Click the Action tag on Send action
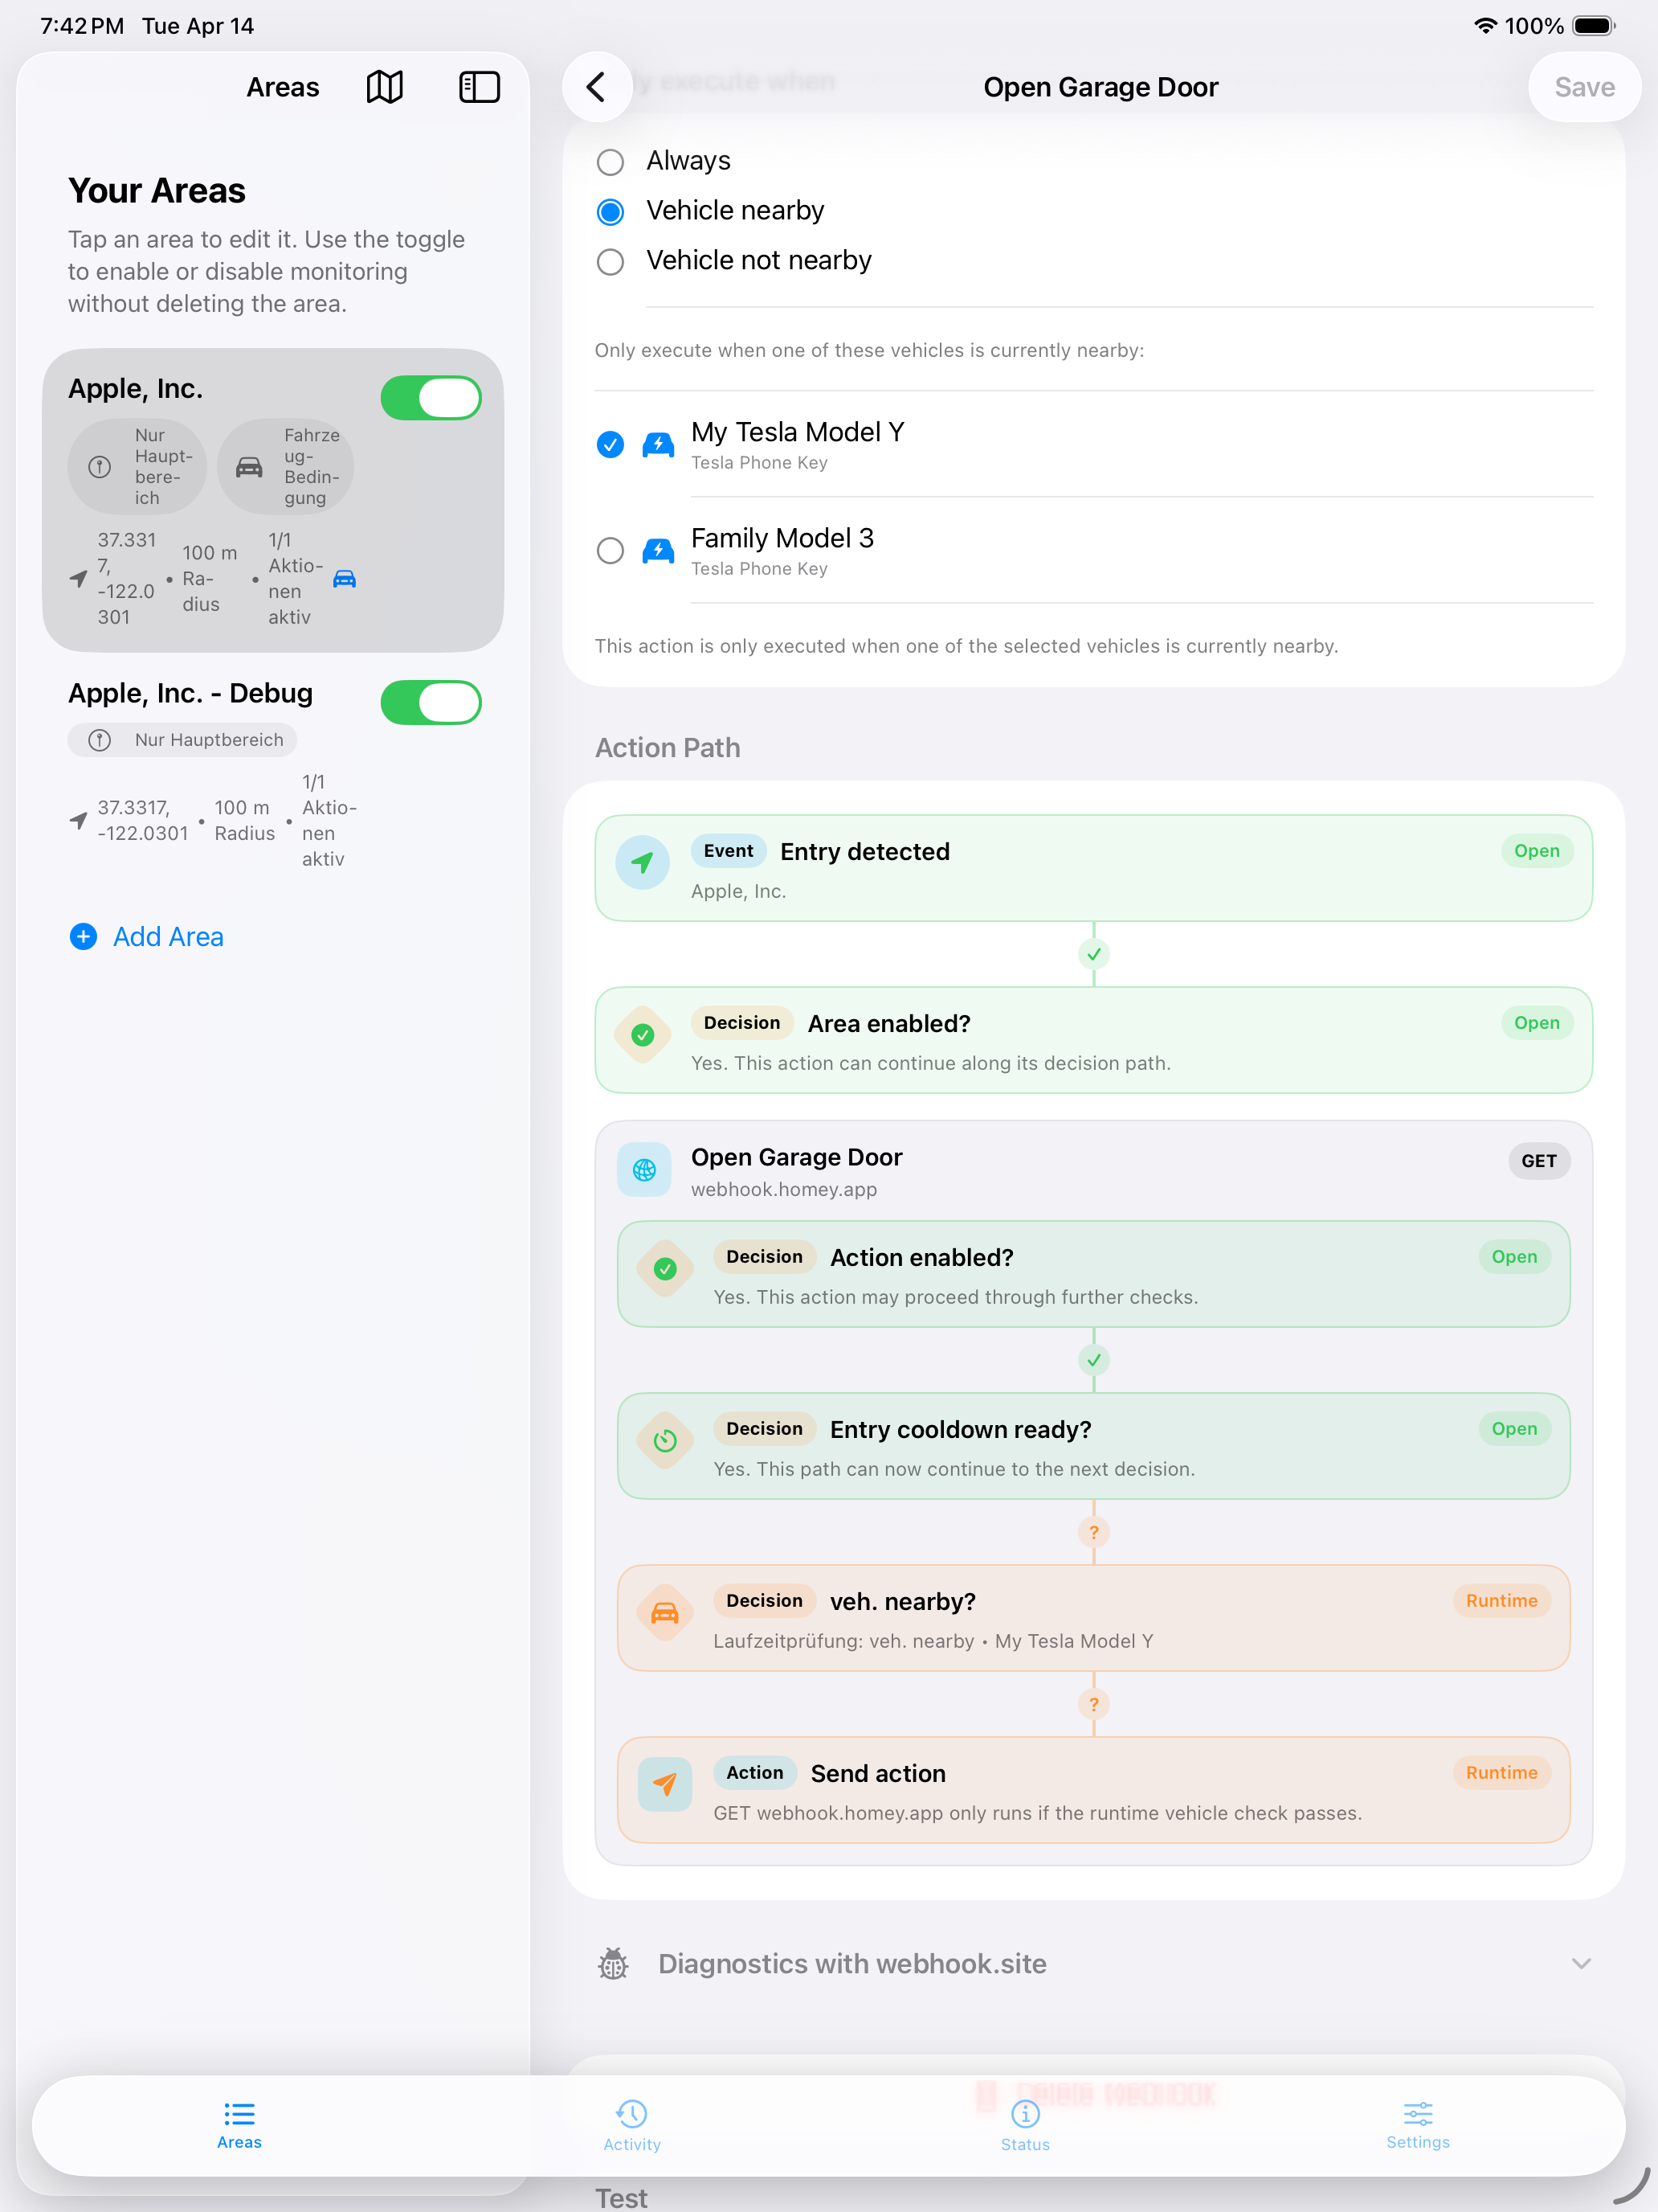The width and height of the screenshot is (1658, 2212). [756, 1773]
